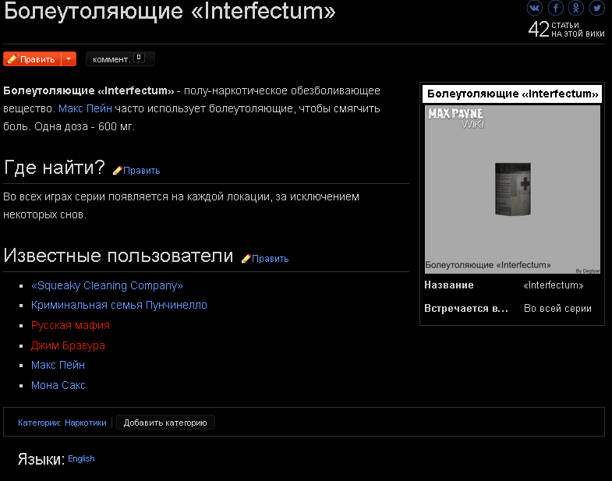Image resolution: width=612 pixels, height=481 pixels.
Task: Share page on Odnoklassniki icon
Action: point(576,8)
